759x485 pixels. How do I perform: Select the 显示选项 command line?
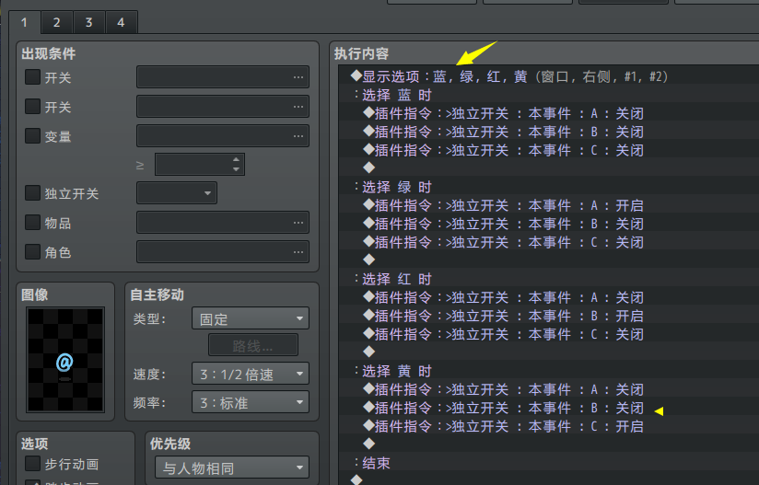coord(508,76)
